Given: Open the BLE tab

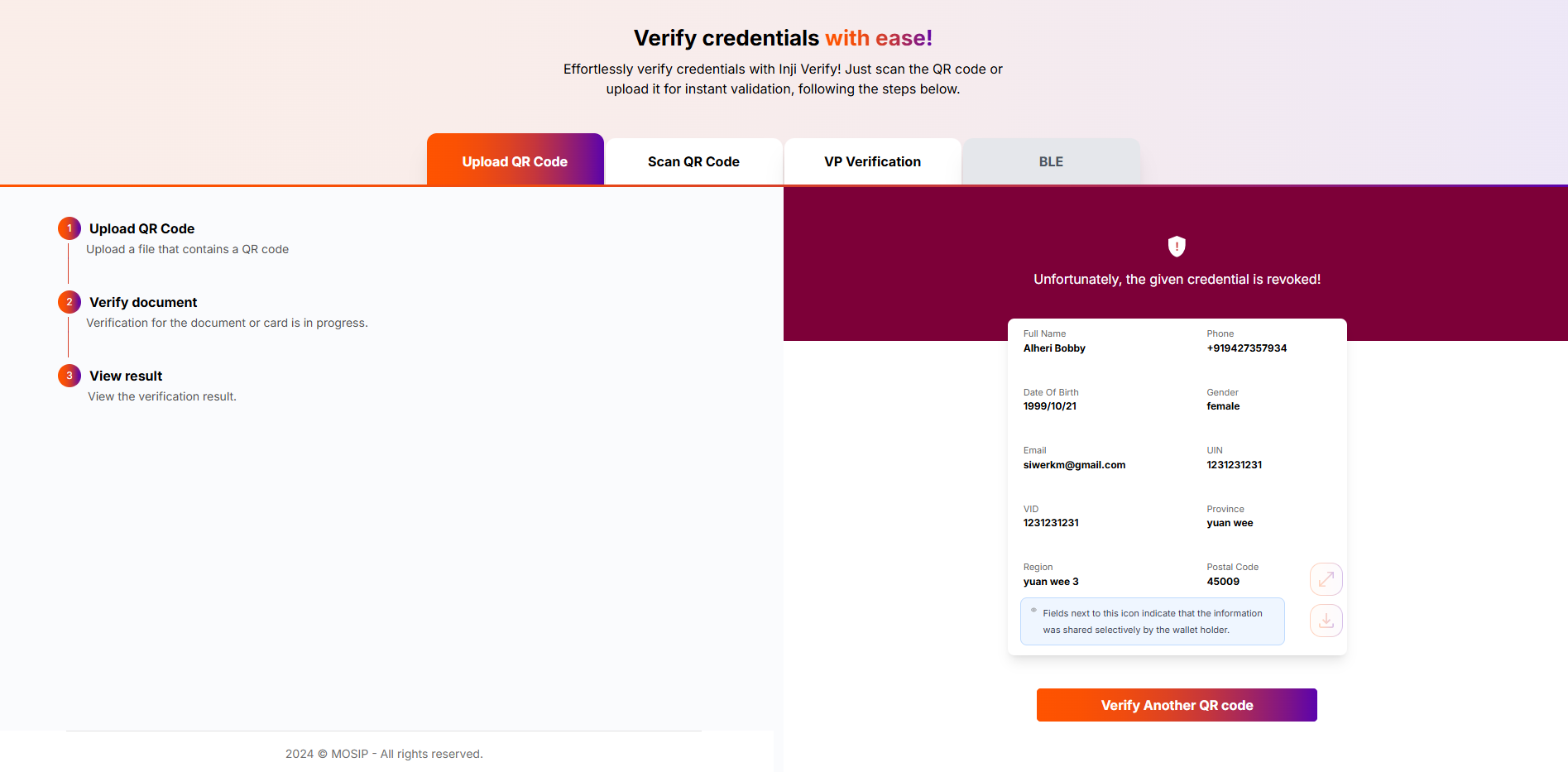Looking at the screenshot, I should click(x=1051, y=161).
